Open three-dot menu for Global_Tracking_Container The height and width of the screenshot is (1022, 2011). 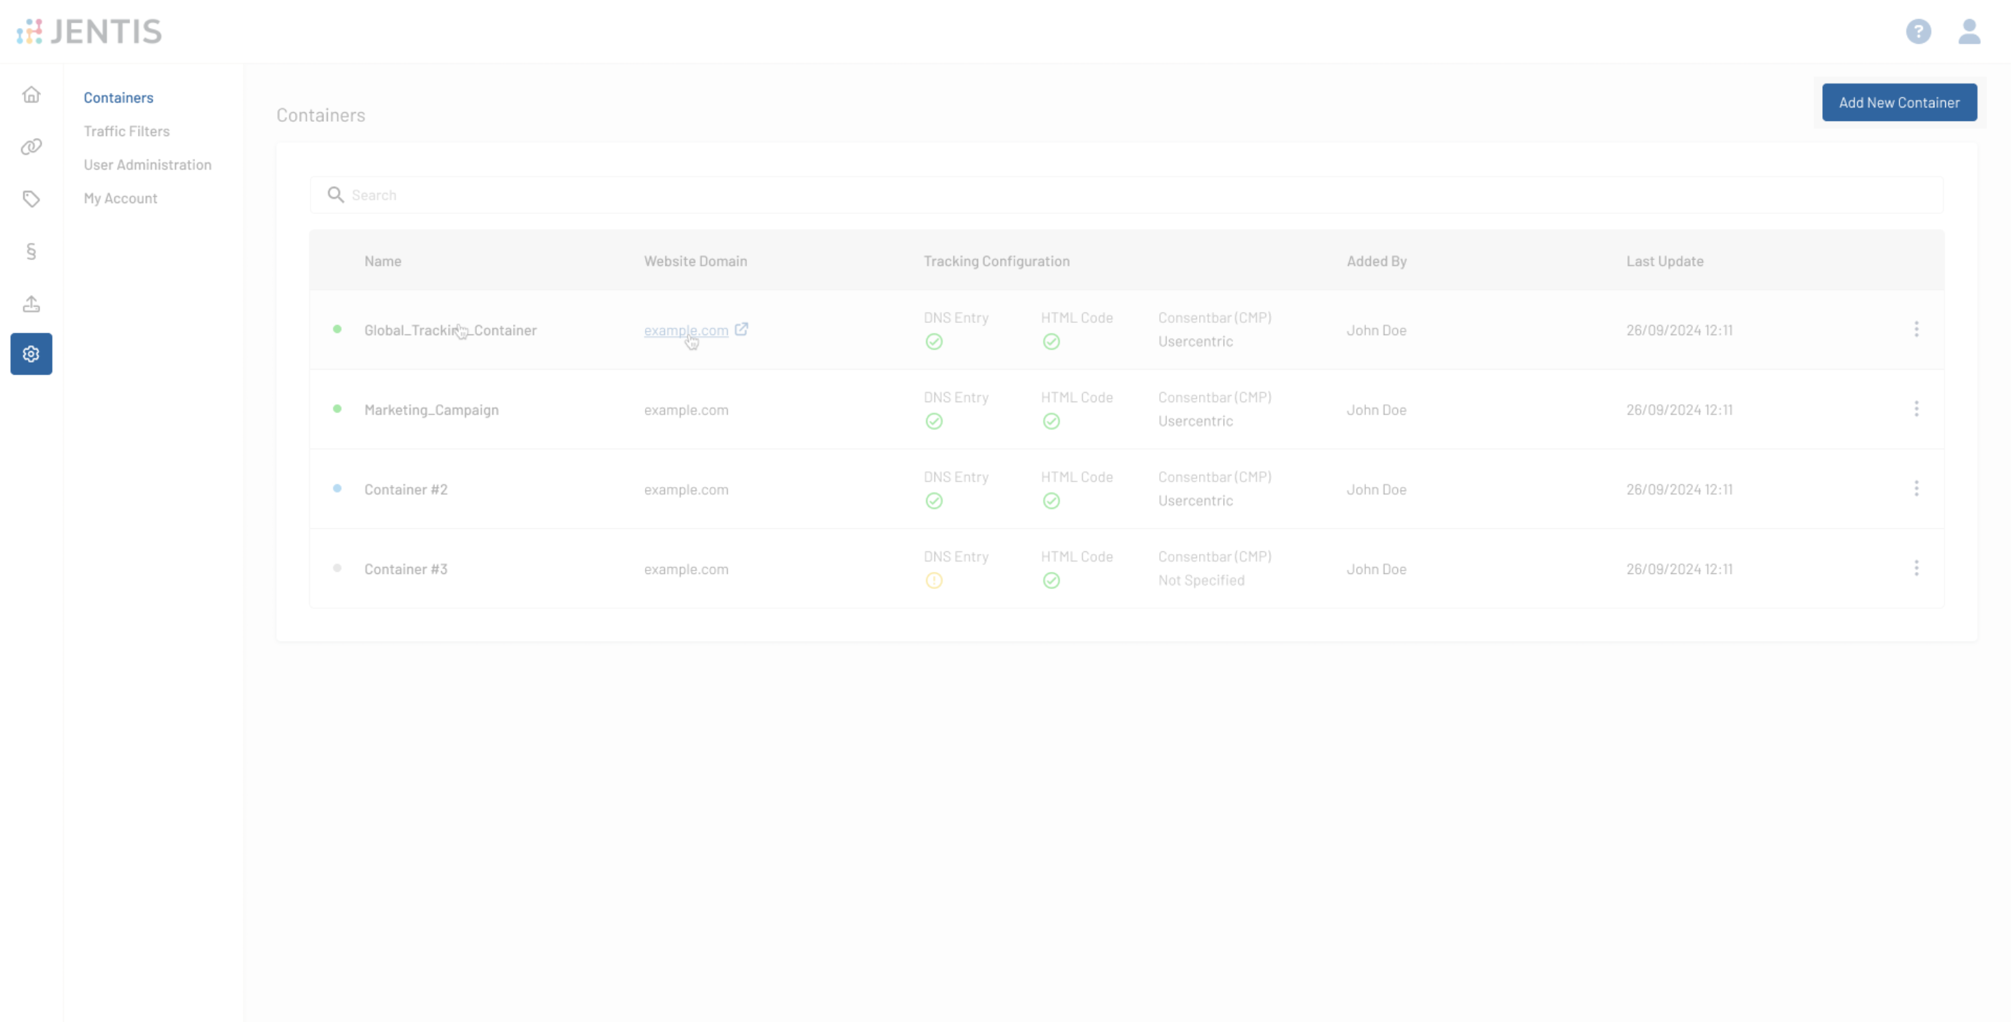tap(1916, 330)
